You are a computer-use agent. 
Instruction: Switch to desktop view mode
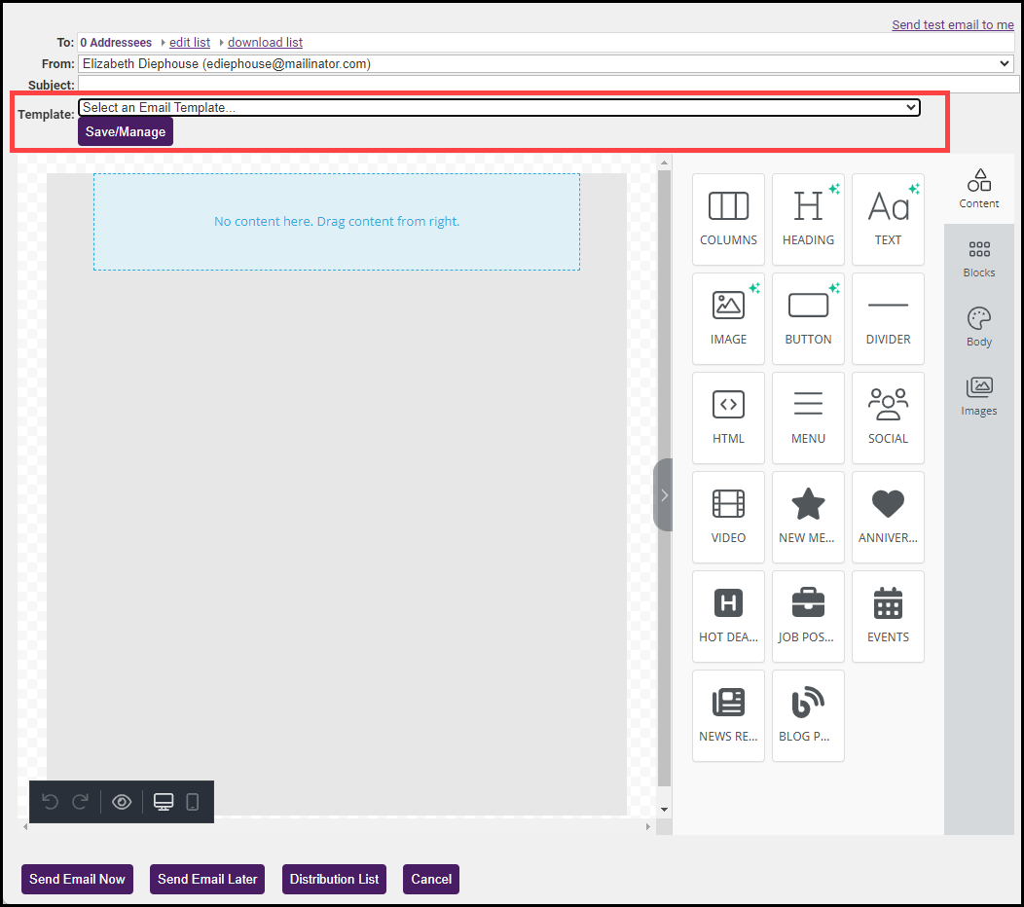point(164,802)
